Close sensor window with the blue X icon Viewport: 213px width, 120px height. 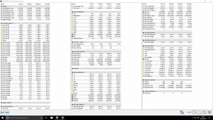point(210,112)
